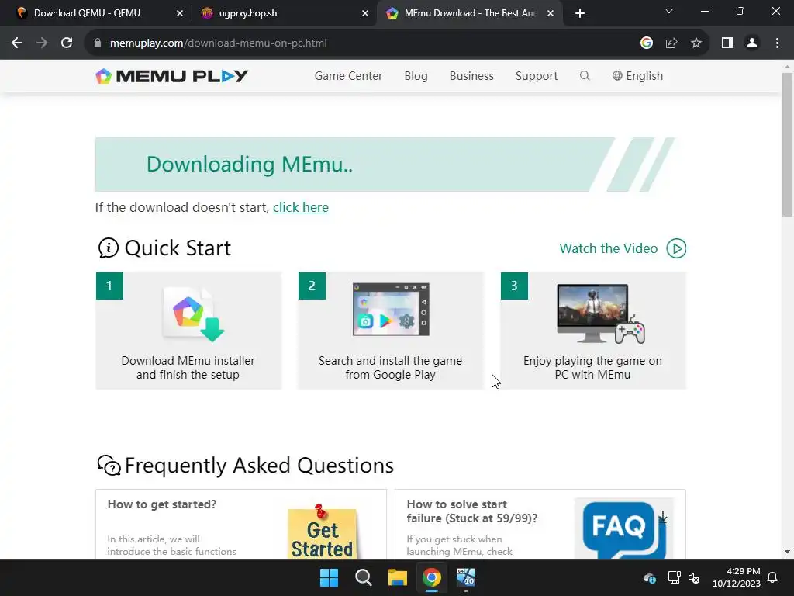Screen dimensions: 794x596
Task: Click the globe language icon
Action: coord(616,76)
